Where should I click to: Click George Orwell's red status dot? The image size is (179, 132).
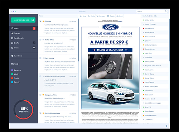(143, 99)
